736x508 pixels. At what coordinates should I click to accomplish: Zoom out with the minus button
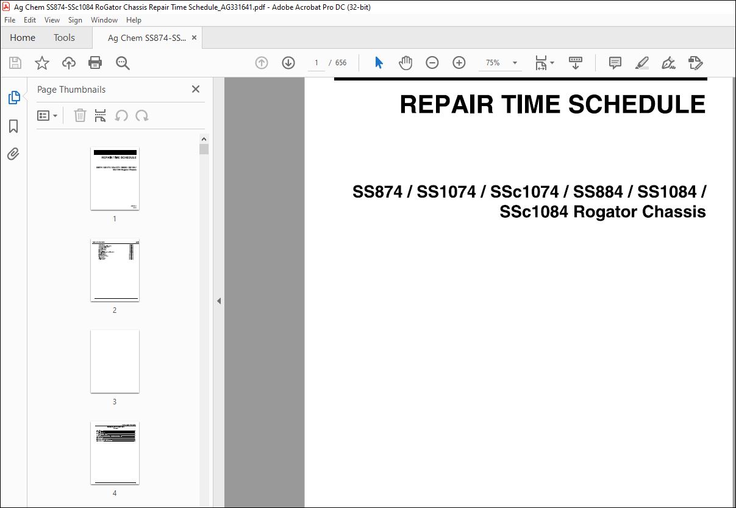coord(432,63)
